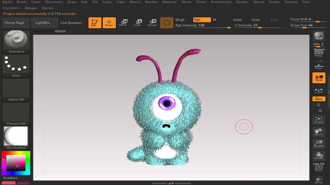Image resolution: width=330 pixels, height=185 pixels.
Task: Enable the Mrgb channel button
Action: point(183,20)
